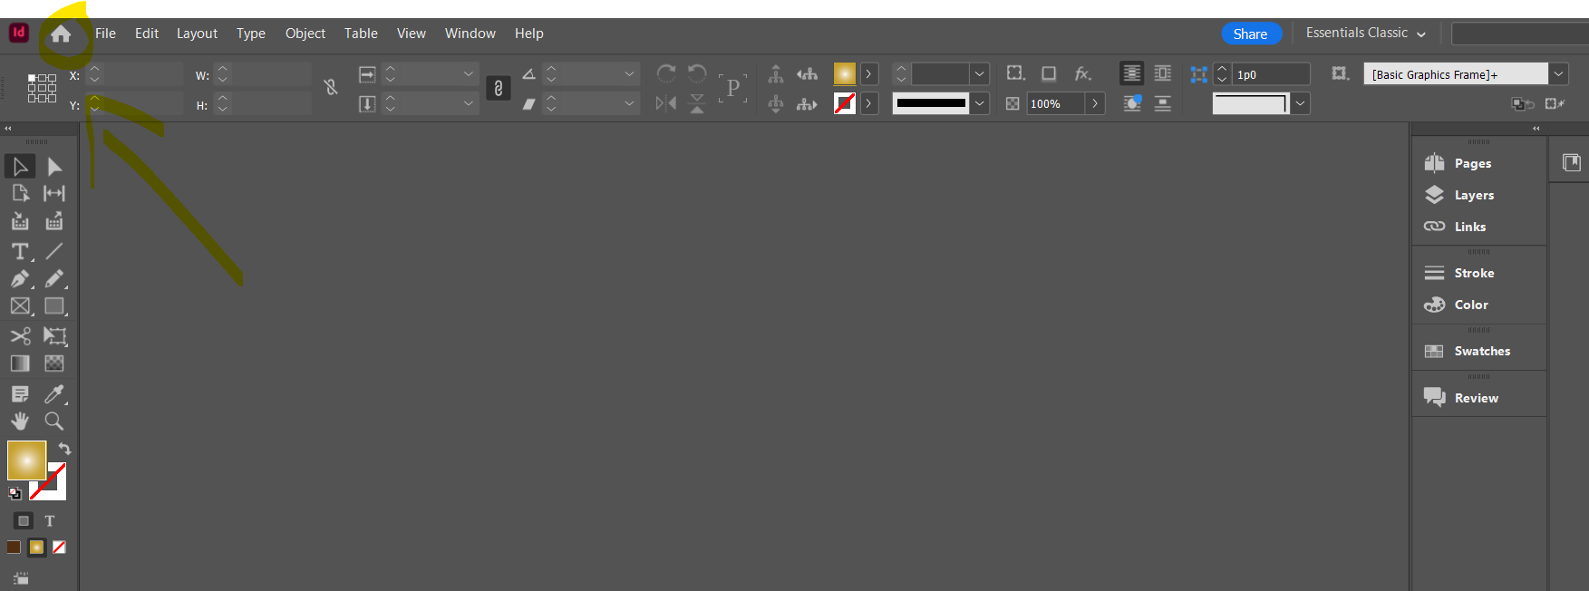
Task: Open the Essentials Classic workspace dropdown
Action: [x=1365, y=34]
